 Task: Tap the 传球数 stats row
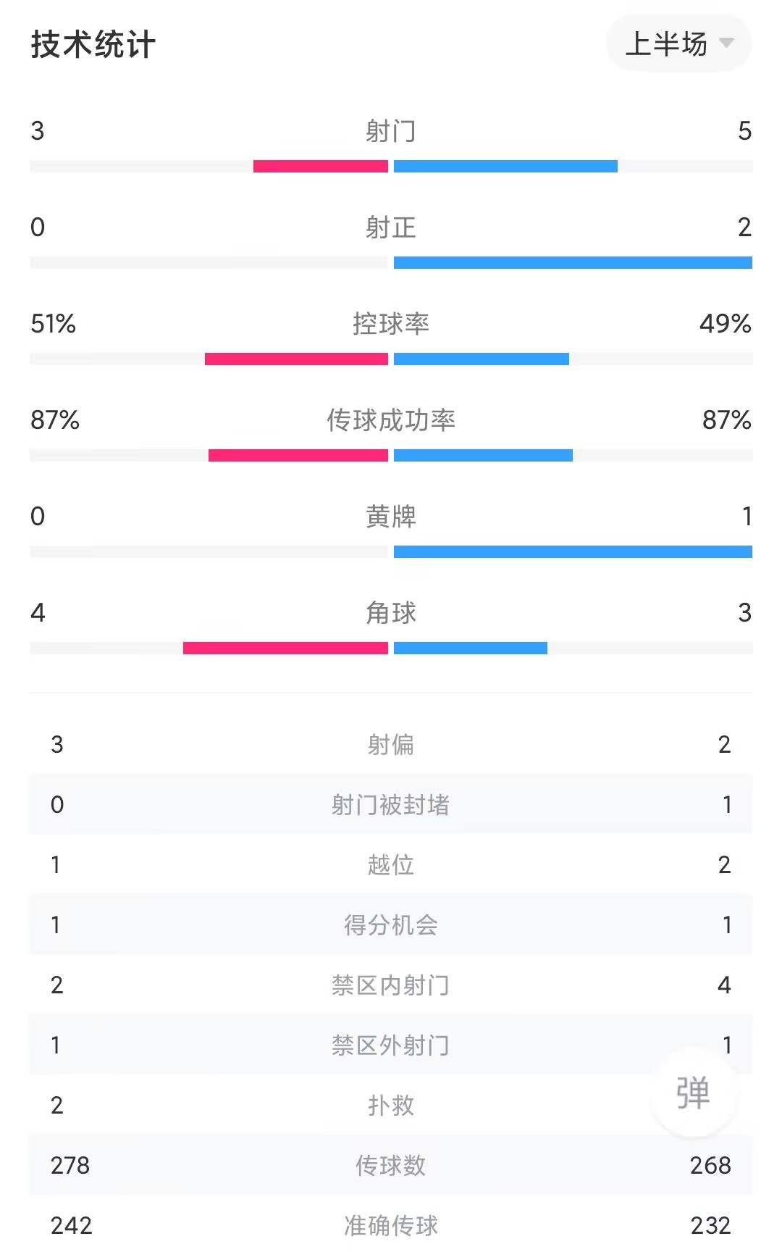[x=391, y=1165]
